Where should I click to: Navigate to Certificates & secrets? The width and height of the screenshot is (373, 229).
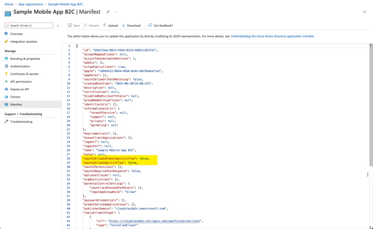24,74
